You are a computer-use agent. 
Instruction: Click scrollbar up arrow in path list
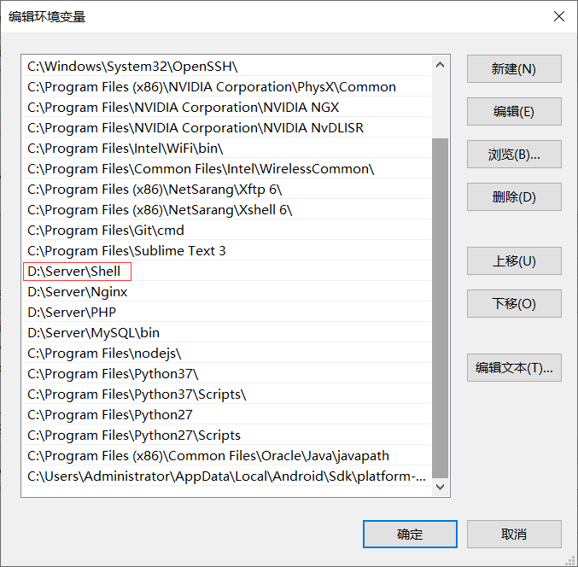440,65
